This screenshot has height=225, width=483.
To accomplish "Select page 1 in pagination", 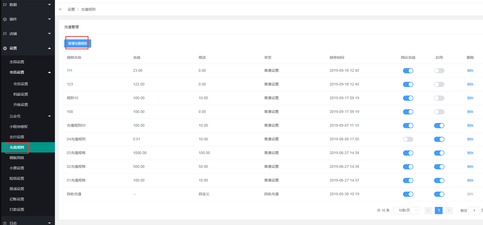I will click(439, 211).
